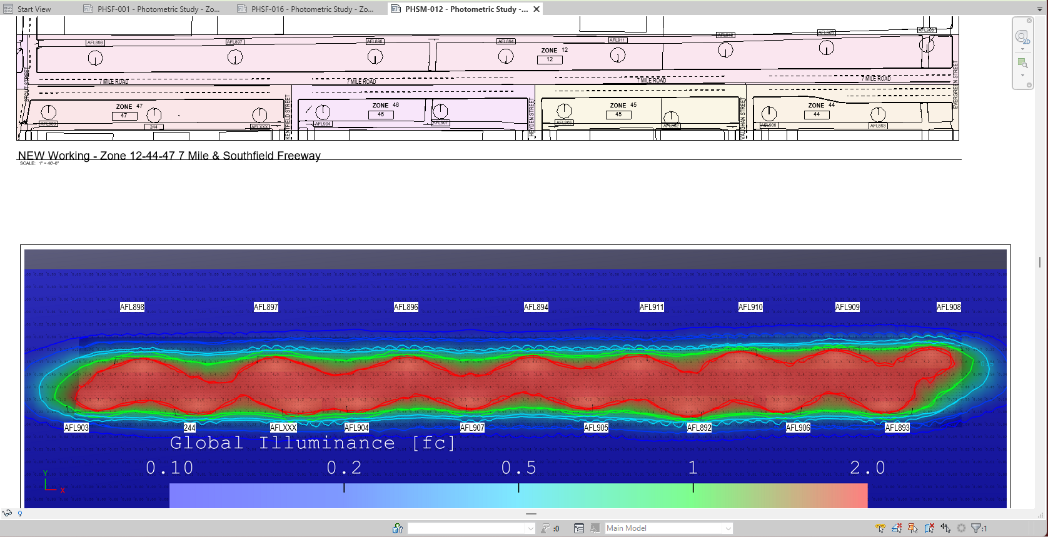Click the Worksets icon in status bar
This screenshot has height=537, width=1048.
coord(397,528)
